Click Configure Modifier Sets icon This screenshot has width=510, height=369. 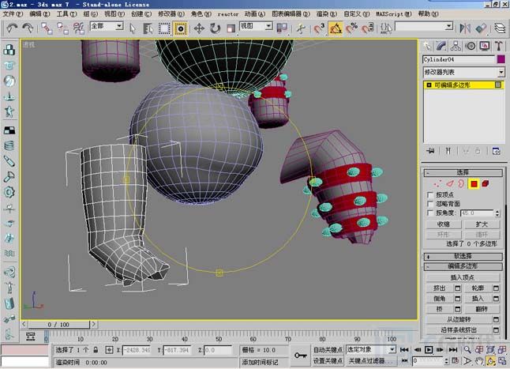[496, 151]
